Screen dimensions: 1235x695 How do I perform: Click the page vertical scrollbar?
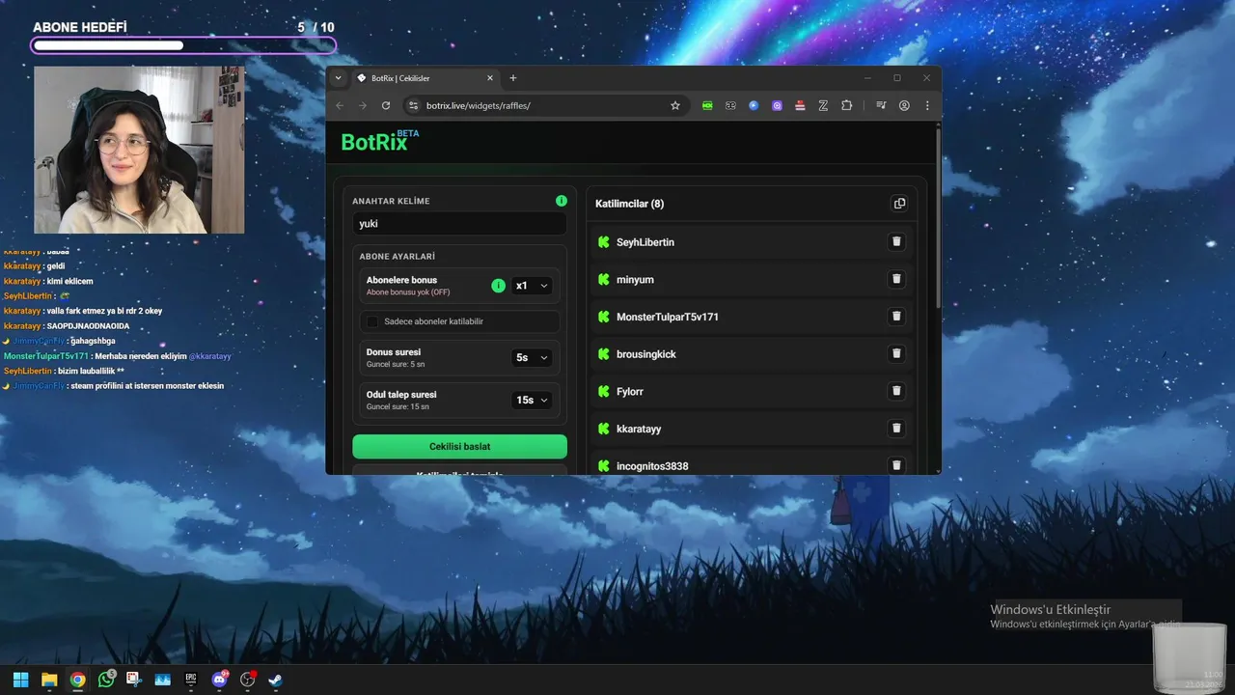click(938, 217)
